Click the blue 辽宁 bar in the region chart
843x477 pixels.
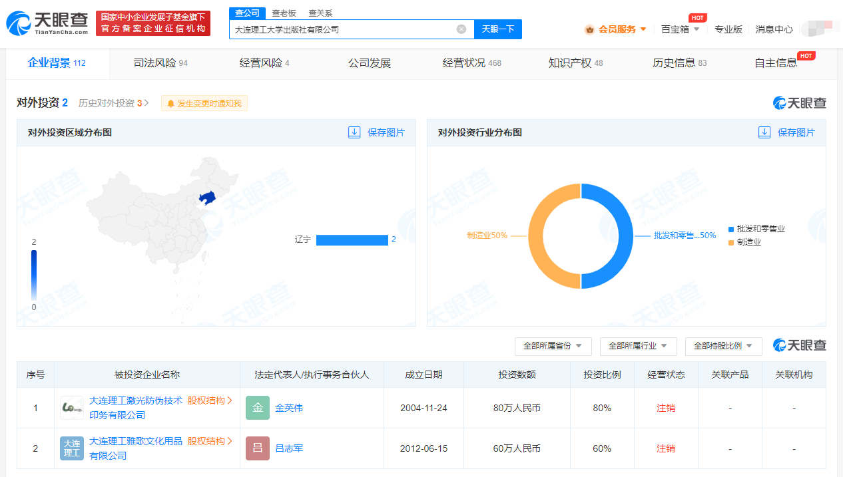(x=352, y=239)
